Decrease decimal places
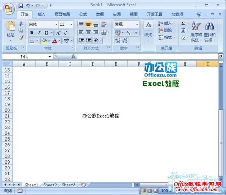 click(x=125, y=41)
